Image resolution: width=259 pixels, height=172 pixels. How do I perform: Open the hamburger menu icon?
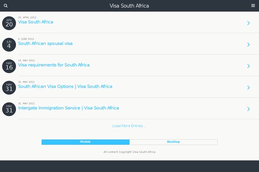click(x=253, y=6)
